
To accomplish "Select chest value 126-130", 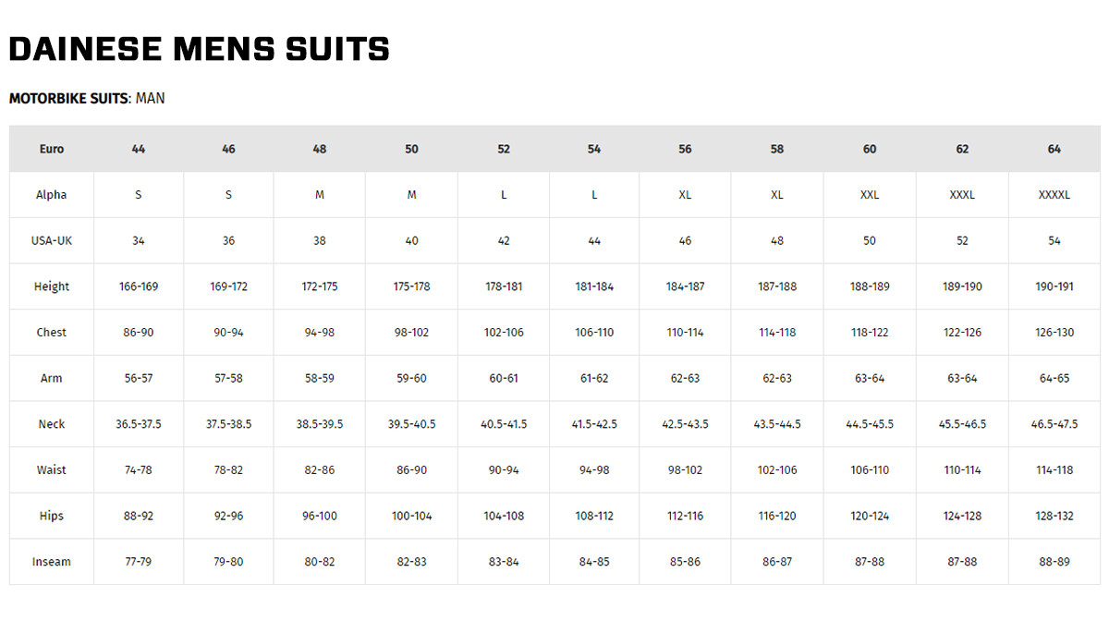I will coord(1054,333).
